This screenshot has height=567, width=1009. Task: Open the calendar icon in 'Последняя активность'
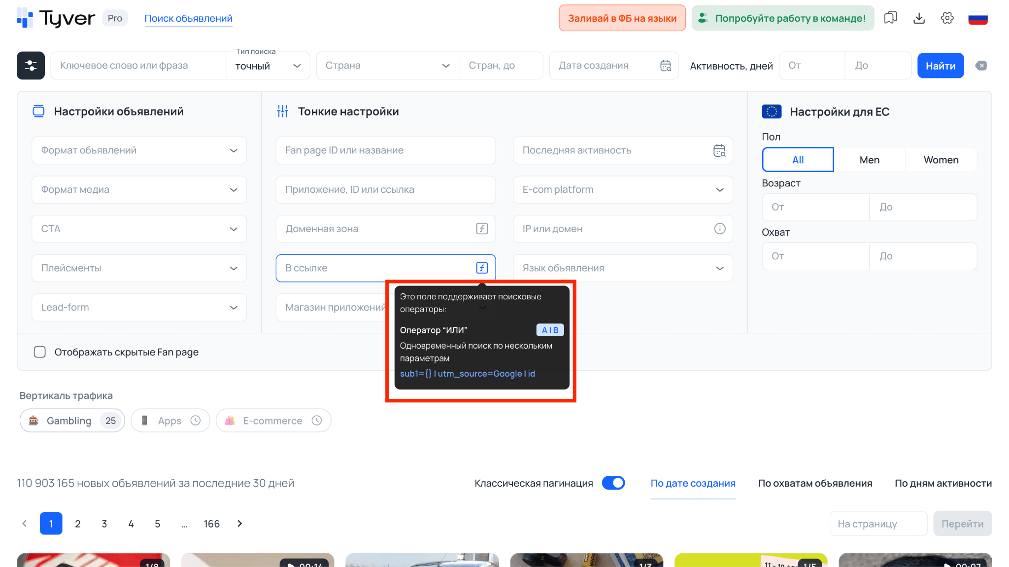719,150
